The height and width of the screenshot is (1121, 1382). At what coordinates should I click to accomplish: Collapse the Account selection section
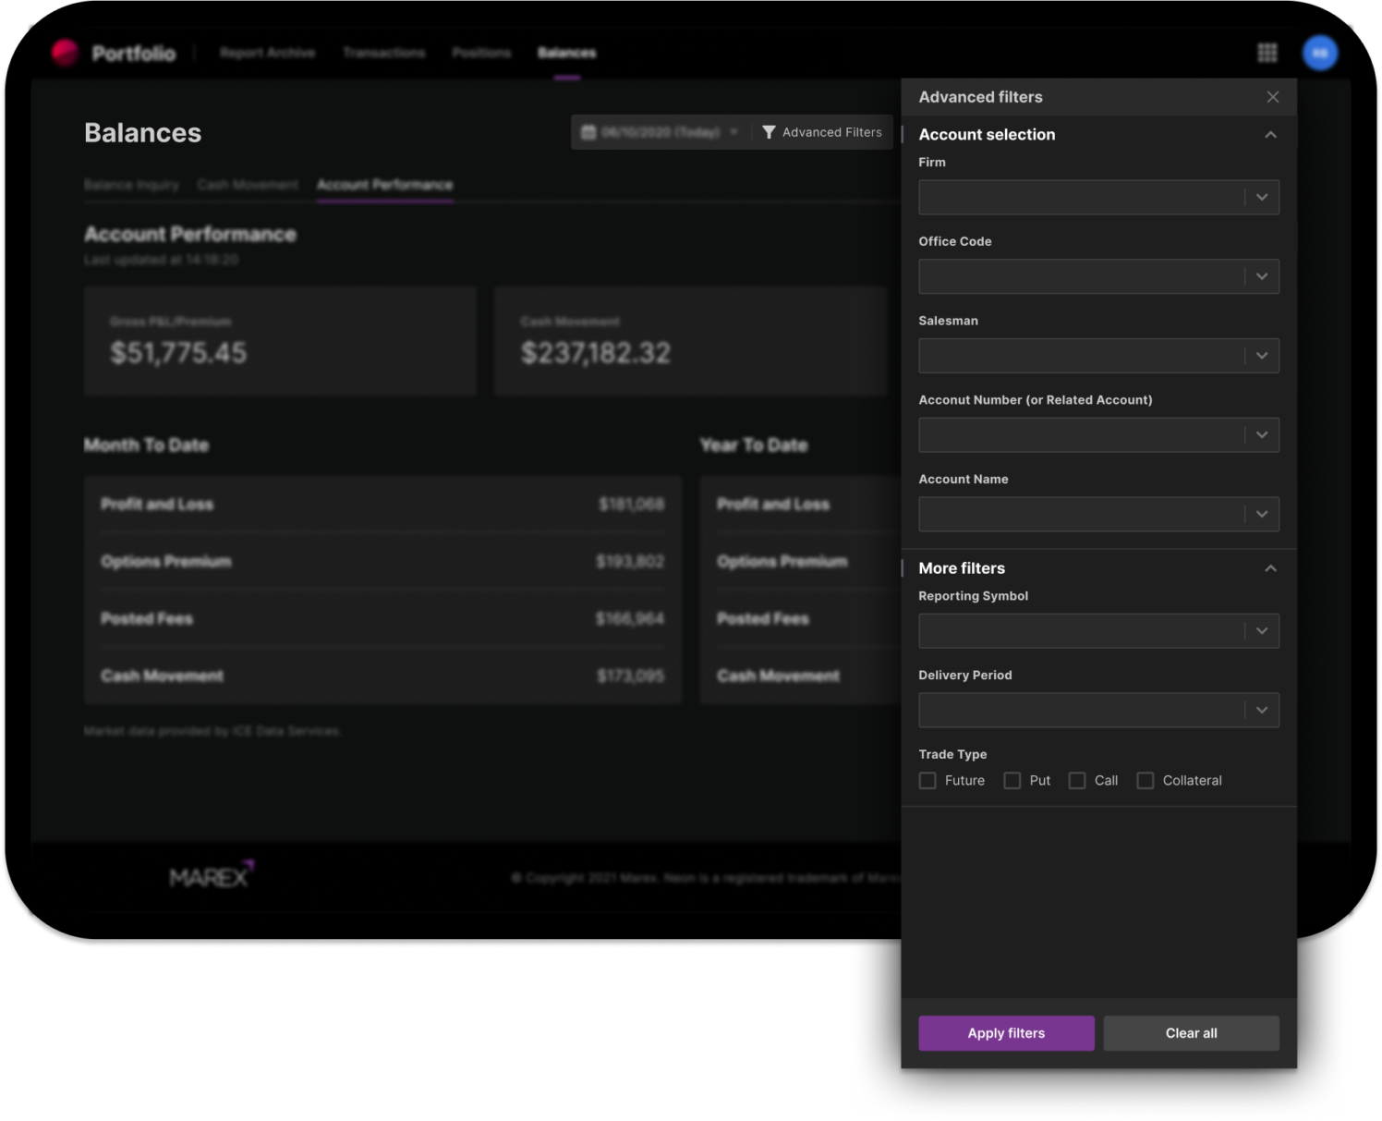click(1270, 135)
